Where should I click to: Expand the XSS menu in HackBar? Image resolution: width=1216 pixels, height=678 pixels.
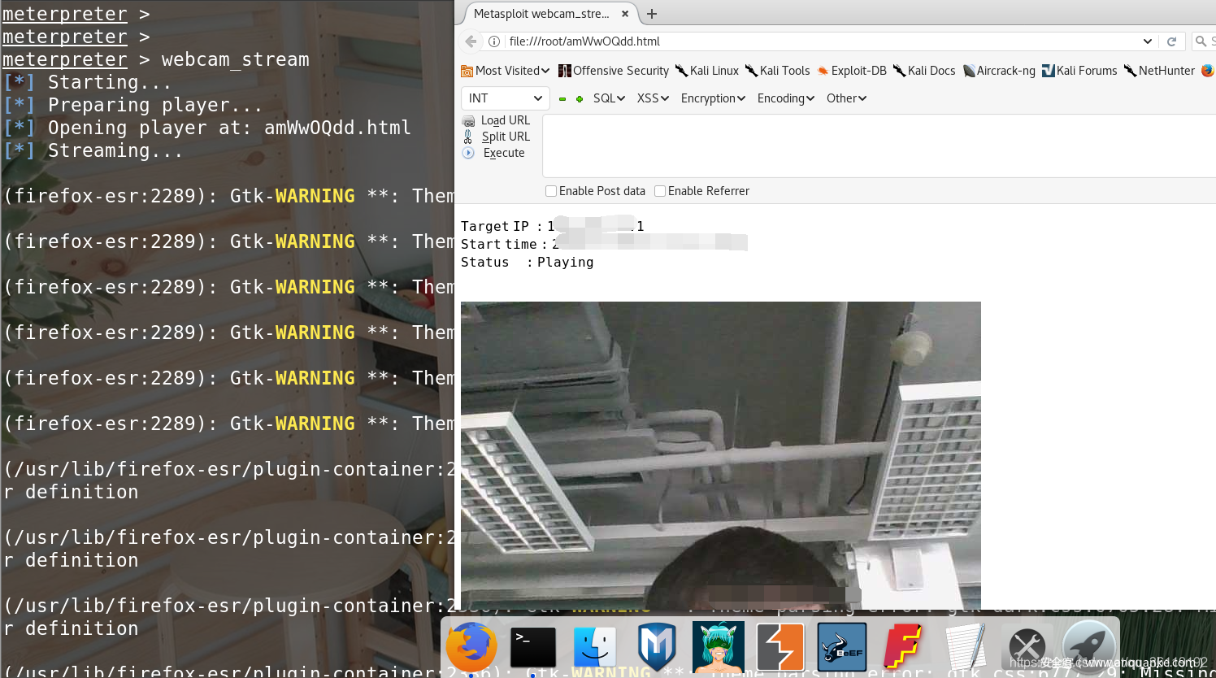[653, 98]
